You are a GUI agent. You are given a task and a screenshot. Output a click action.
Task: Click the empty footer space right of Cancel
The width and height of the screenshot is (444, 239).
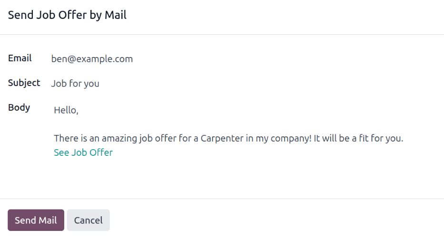276,220
